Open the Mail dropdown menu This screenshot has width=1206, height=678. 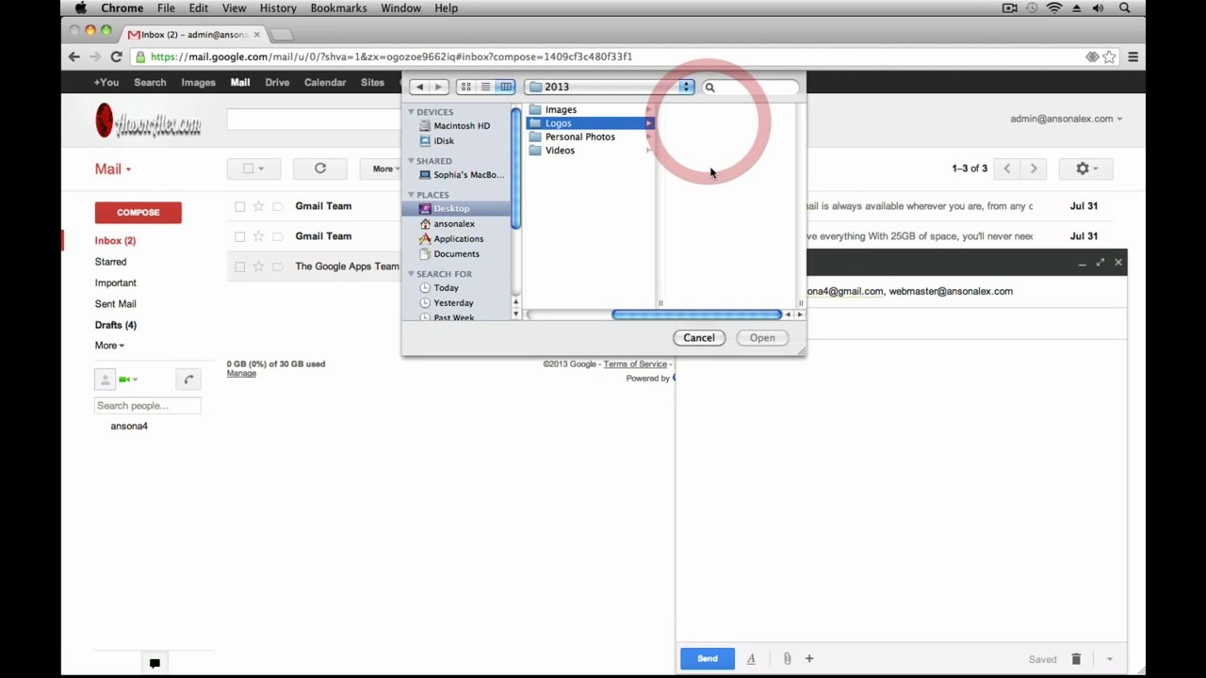pos(113,169)
